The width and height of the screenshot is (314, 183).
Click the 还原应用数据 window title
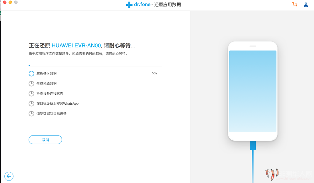click(x=167, y=5)
